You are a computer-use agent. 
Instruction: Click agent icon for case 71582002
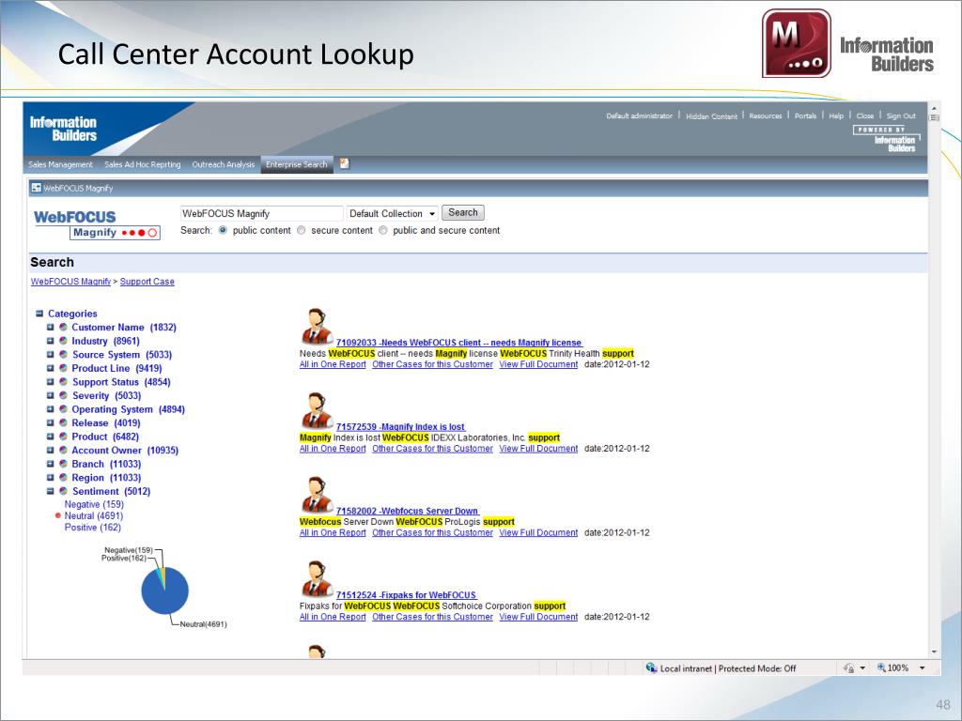[x=317, y=495]
